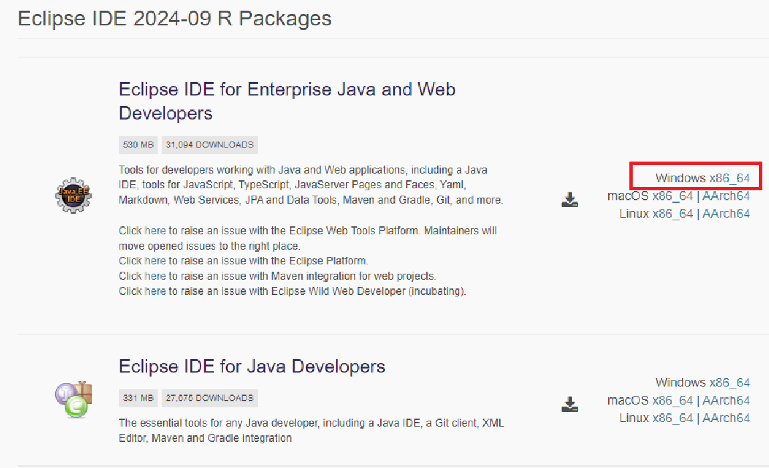Click 'here' link for Maven integration issue
Image resolution: width=769 pixels, height=468 pixels.
[x=155, y=276]
